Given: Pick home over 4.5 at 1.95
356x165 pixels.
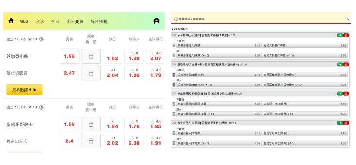Looking at the screenshot, I should tap(155, 124).
